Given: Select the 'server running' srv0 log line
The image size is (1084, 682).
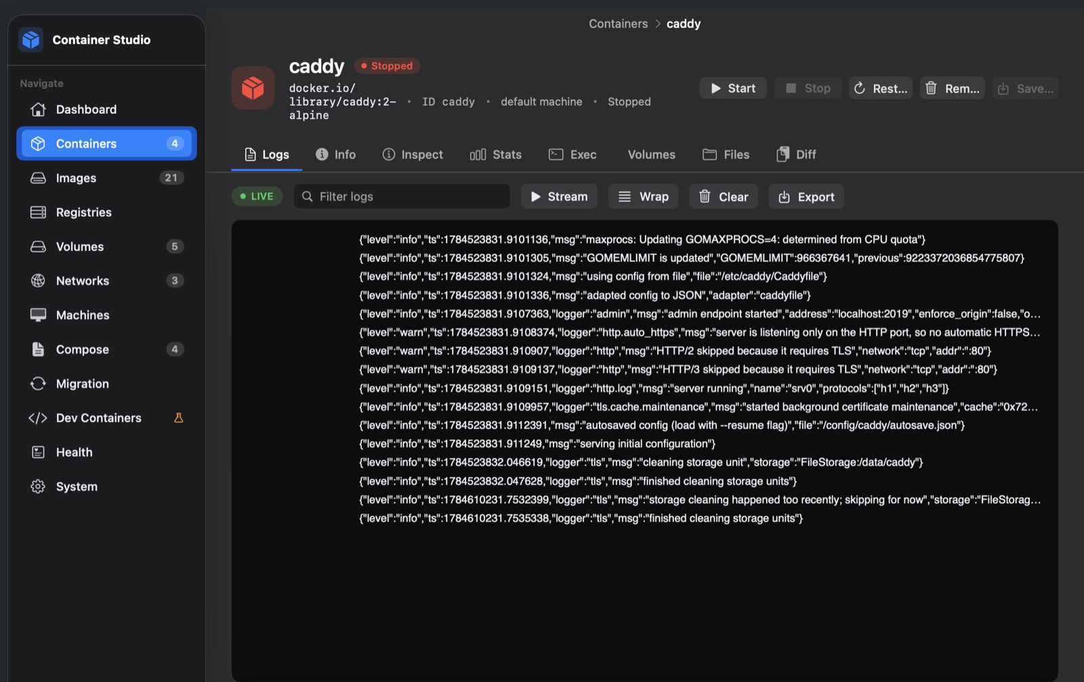Looking at the screenshot, I should pos(654,388).
